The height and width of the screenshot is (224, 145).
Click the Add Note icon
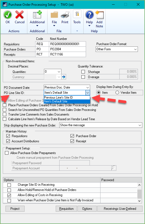pyautogui.click(x=99, y=15)
